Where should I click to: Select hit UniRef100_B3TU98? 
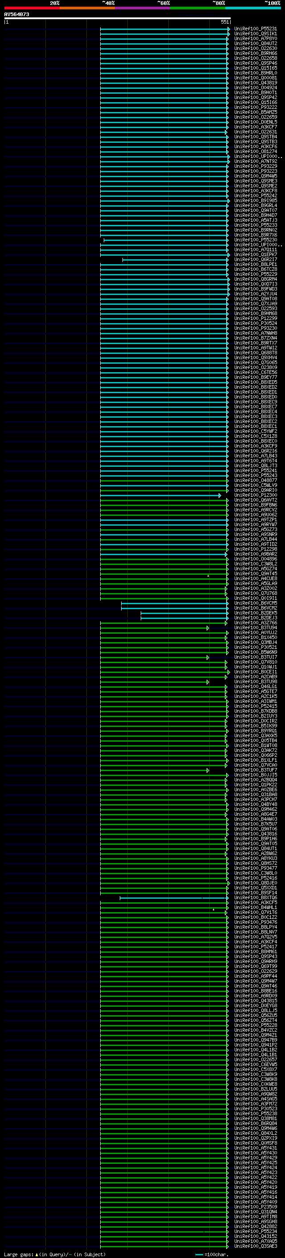pyautogui.click(x=256, y=682)
